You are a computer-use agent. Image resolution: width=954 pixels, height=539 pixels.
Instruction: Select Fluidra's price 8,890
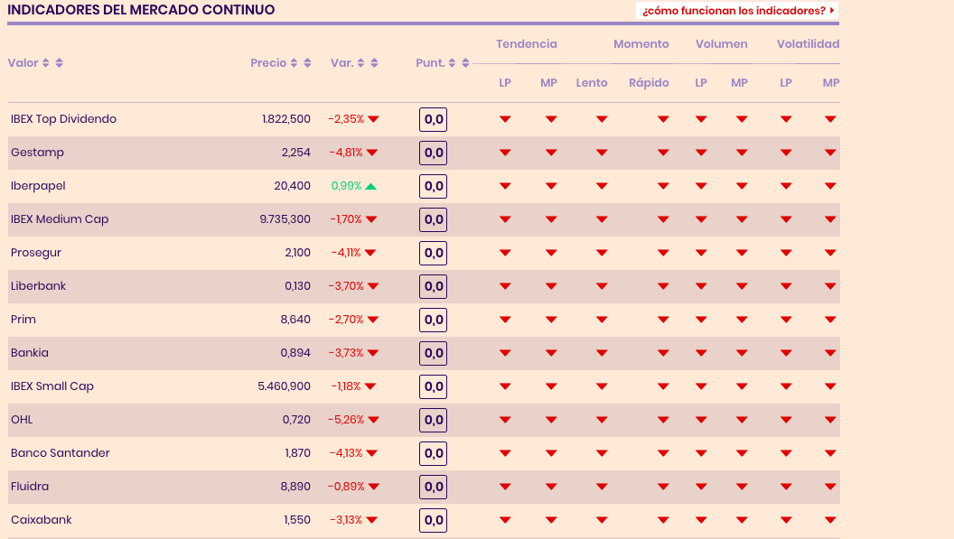295,487
